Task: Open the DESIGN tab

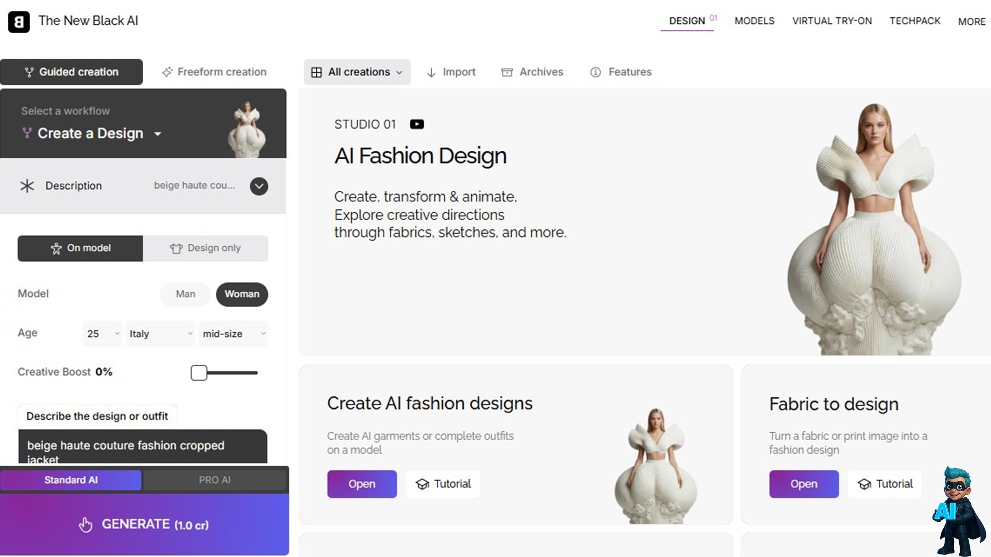Action: point(687,21)
